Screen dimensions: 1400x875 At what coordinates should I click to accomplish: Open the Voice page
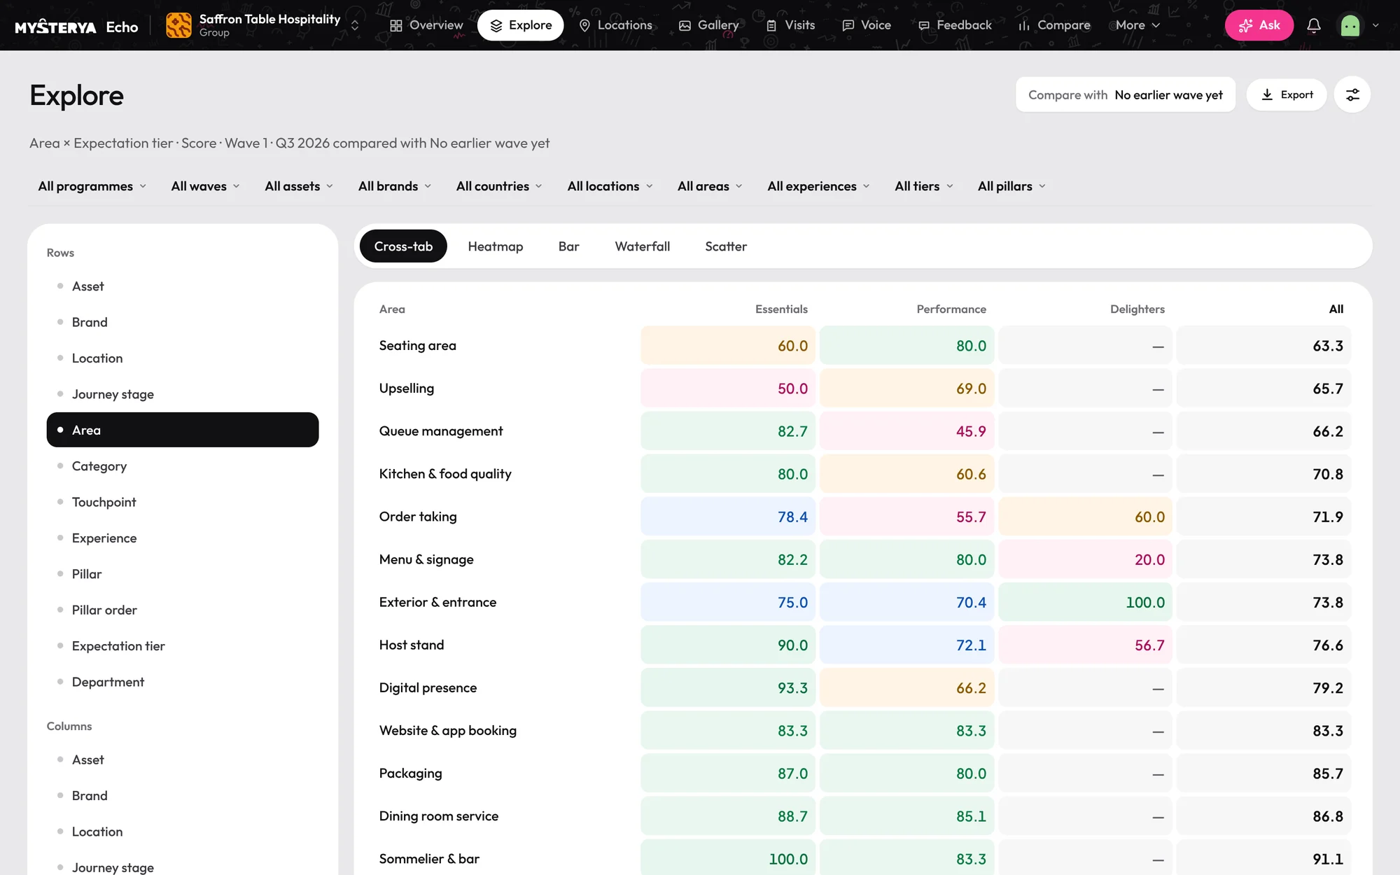click(x=867, y=25)
